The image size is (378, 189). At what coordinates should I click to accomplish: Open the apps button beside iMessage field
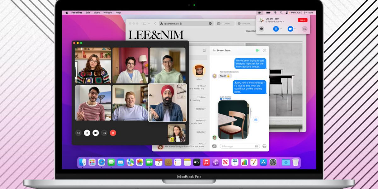point(215,146)
